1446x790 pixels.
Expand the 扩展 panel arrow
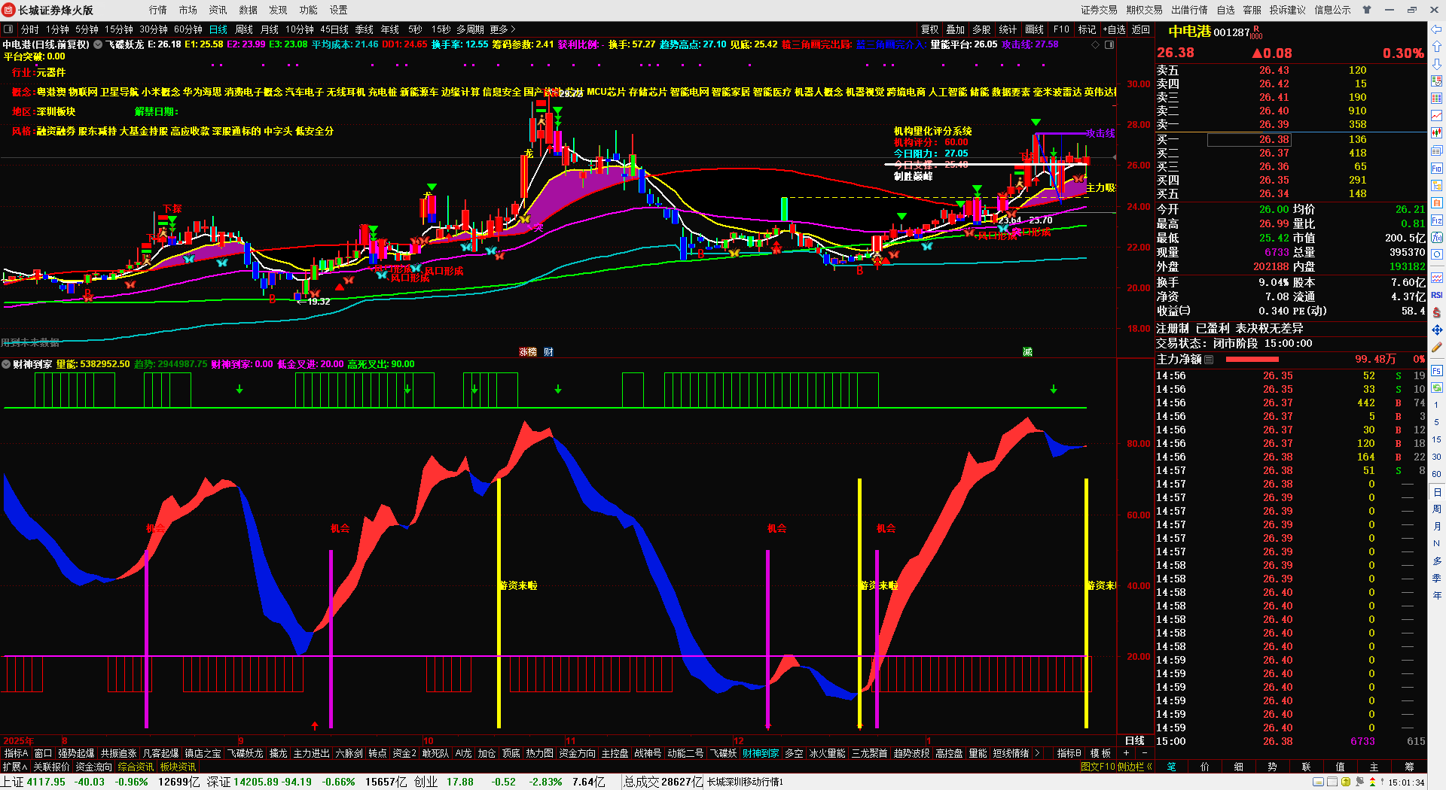[x=15, y=767]
